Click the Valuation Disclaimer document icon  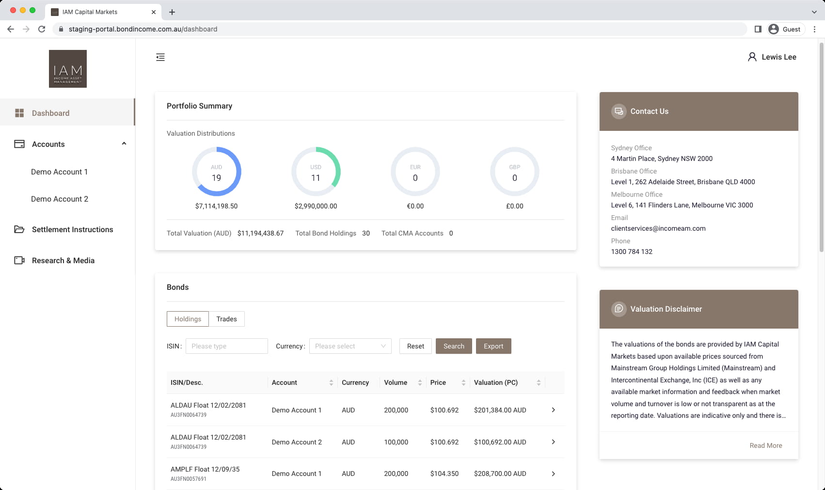[619, 309]
